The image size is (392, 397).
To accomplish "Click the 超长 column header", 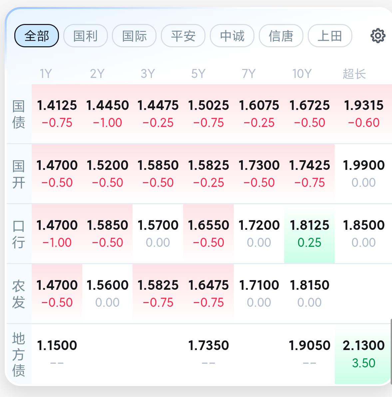I will [354, 74].
